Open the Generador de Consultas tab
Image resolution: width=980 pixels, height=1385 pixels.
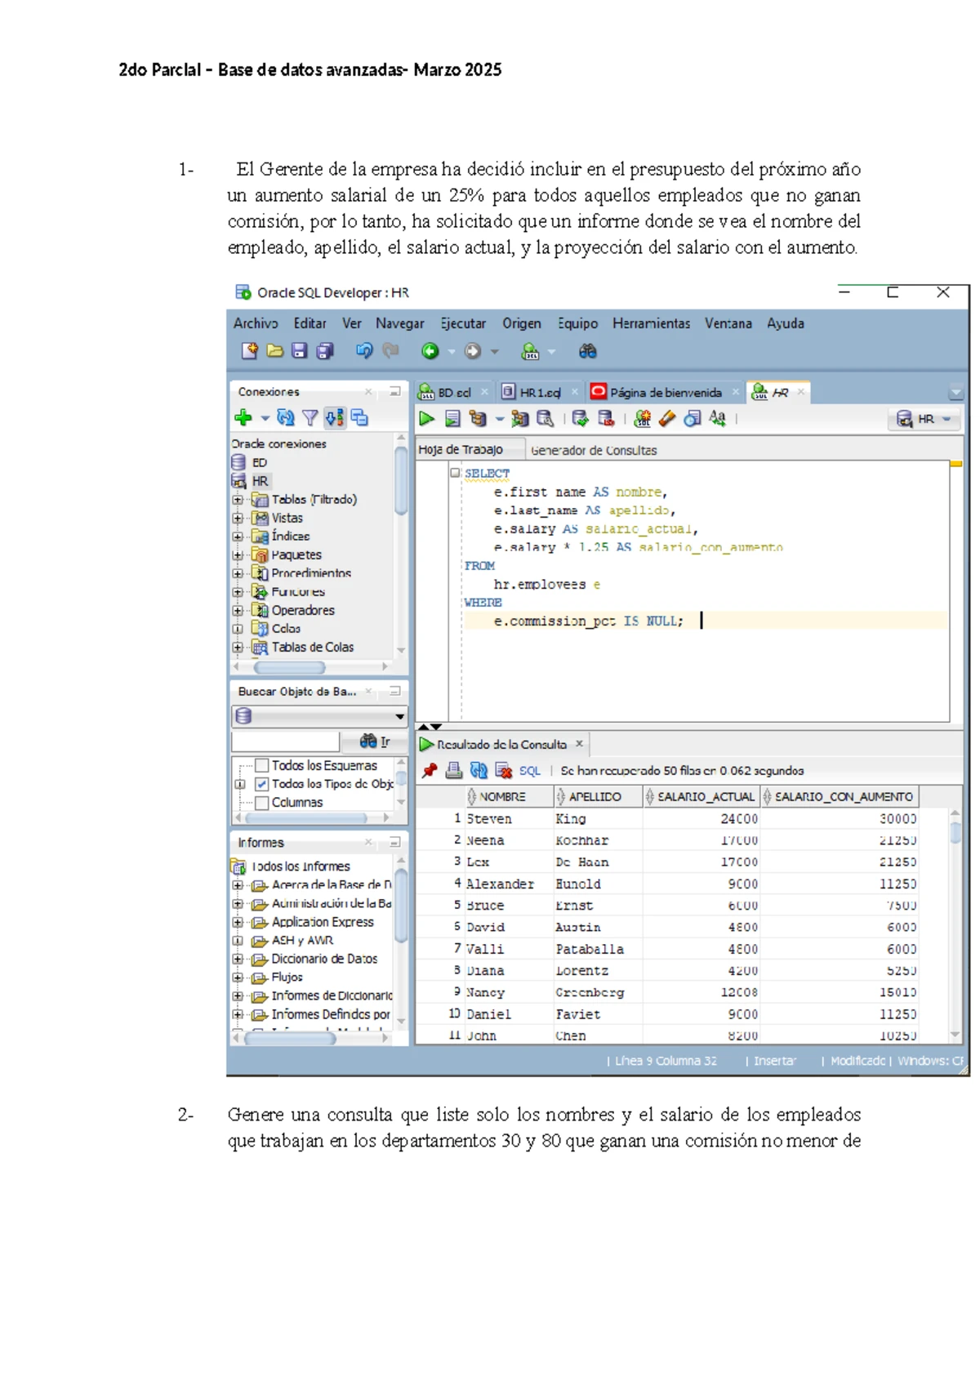point(594,451)
